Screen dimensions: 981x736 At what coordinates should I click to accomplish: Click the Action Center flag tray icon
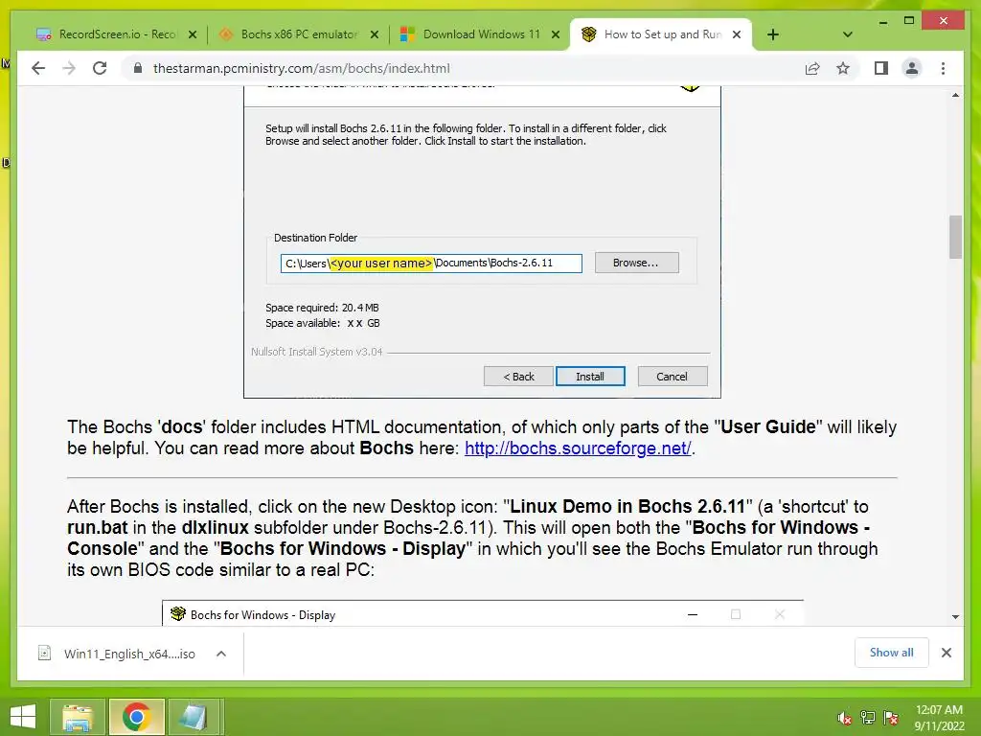[x=891, y=718]
